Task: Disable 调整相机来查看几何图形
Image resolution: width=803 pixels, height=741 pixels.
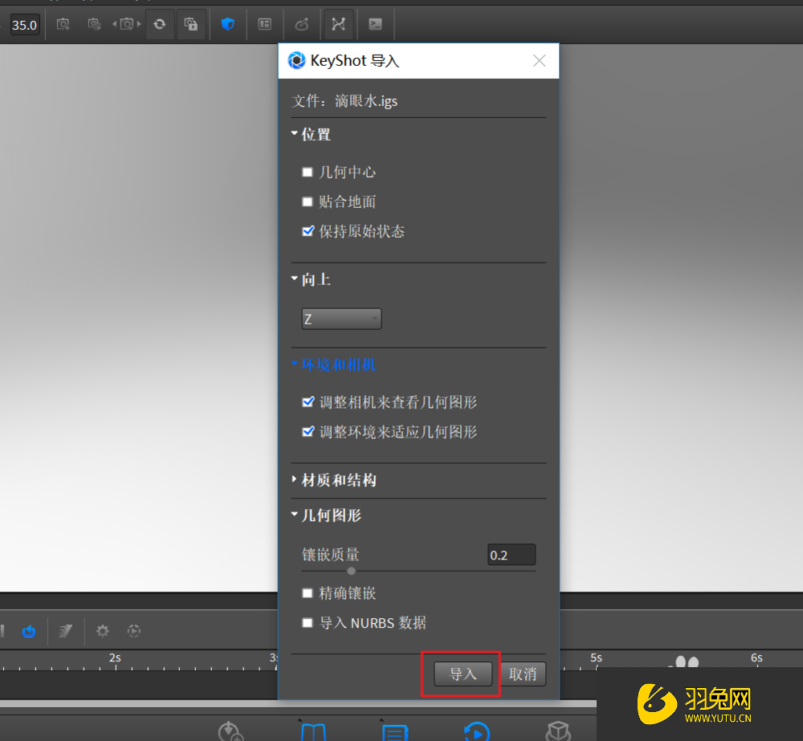Action: coord(308,401)
